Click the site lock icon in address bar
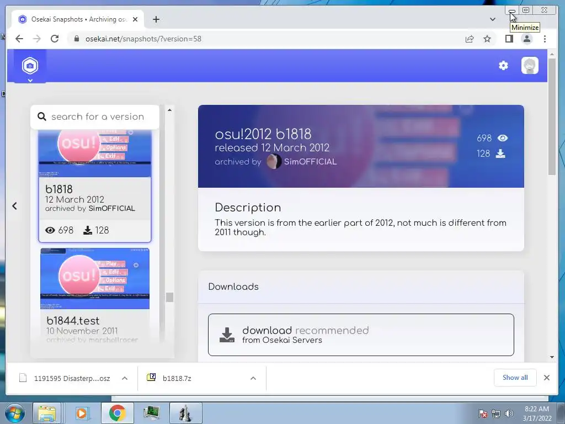 (x=76, y=39)
